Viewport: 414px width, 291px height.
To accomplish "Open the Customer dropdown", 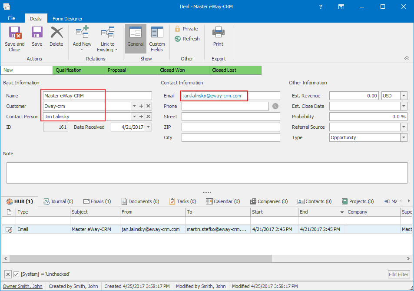I will pyautogui.click(x=134, y=106).
